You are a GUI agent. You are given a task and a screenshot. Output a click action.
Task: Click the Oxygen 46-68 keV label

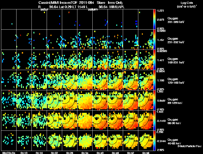pos(174,142)
